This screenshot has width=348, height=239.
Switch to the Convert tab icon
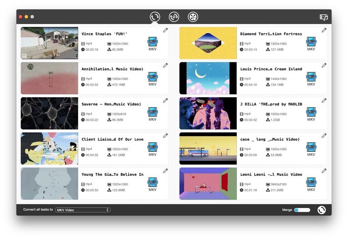pyautogui.click(x=154, y=17)
